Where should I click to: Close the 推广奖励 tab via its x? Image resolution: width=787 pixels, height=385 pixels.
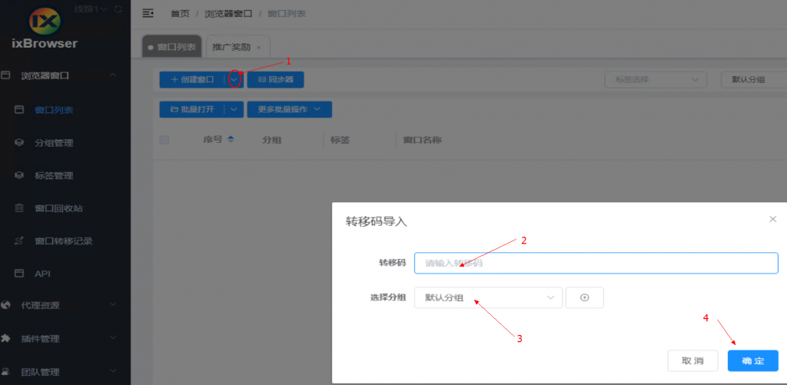(258, 48)
